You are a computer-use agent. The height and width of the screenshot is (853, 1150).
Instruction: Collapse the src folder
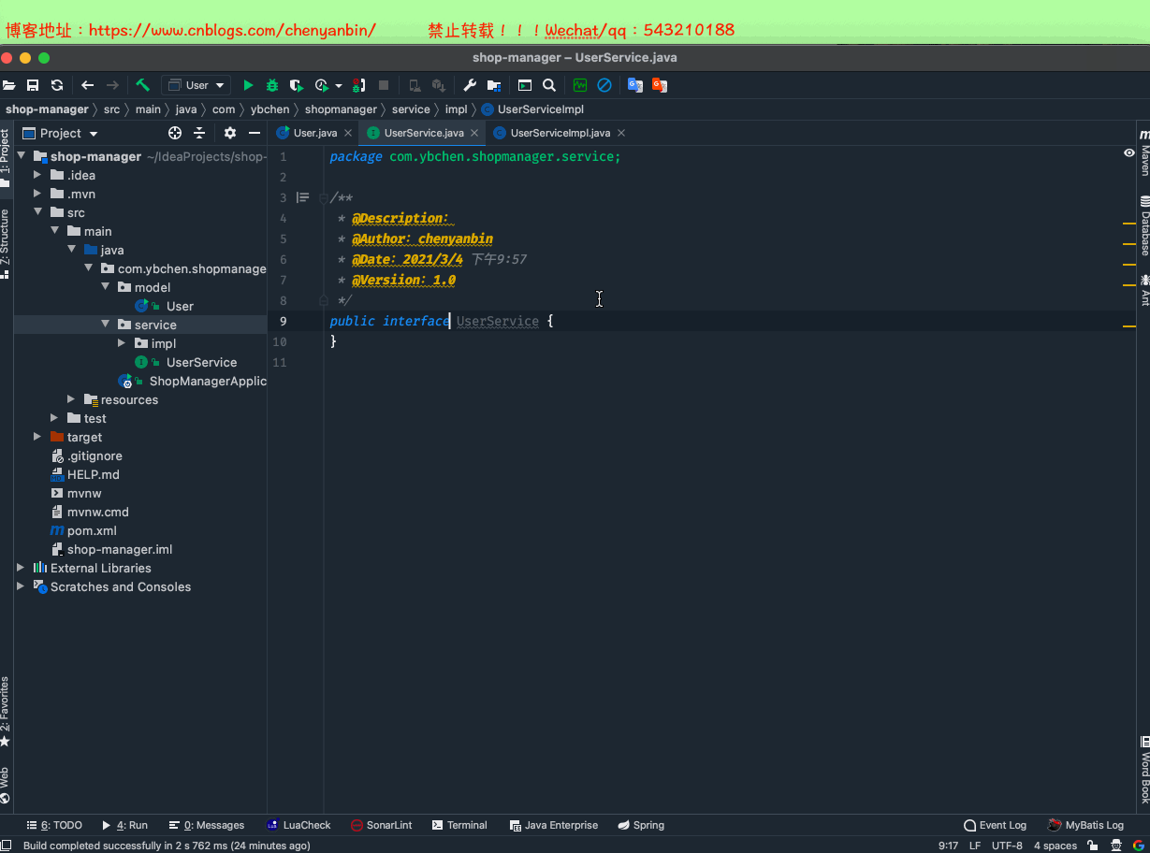[x=37, y=212]
